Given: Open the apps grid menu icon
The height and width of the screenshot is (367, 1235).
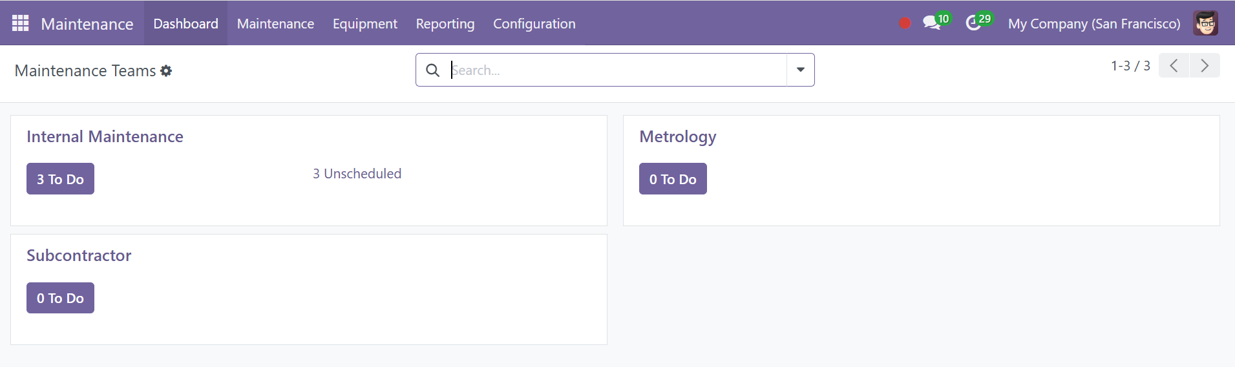Looking at the screenshot, I should click(x=21, y=23).
